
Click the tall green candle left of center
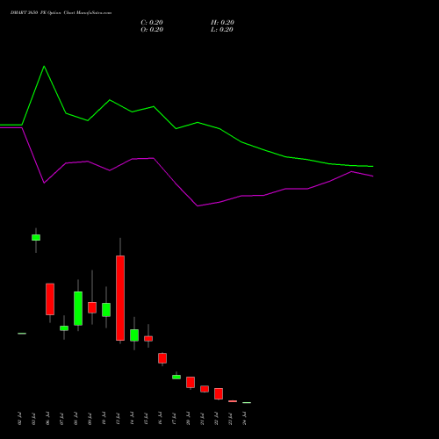coord(78,308)
